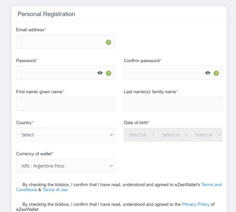236x212 pixels.
Task: Open the Terms of use link
Action: [55, 190]
